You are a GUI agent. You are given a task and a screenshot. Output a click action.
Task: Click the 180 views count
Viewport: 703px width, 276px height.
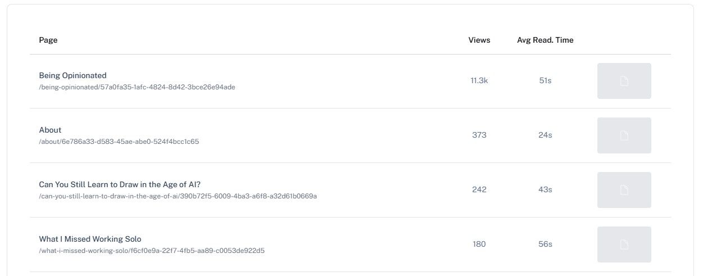pos(479,244)
